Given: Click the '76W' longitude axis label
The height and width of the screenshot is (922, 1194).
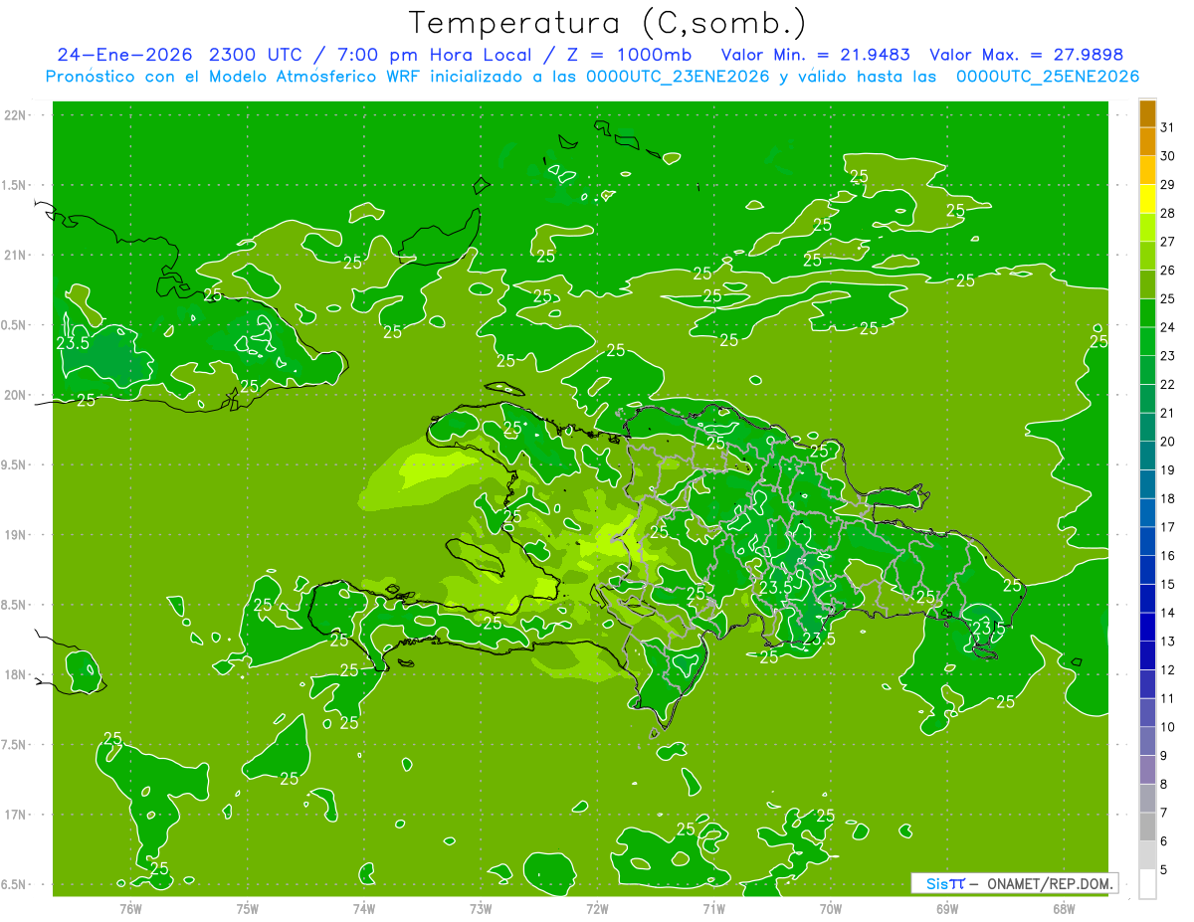Looking at the screenshot, I should [x=130, y=909].
